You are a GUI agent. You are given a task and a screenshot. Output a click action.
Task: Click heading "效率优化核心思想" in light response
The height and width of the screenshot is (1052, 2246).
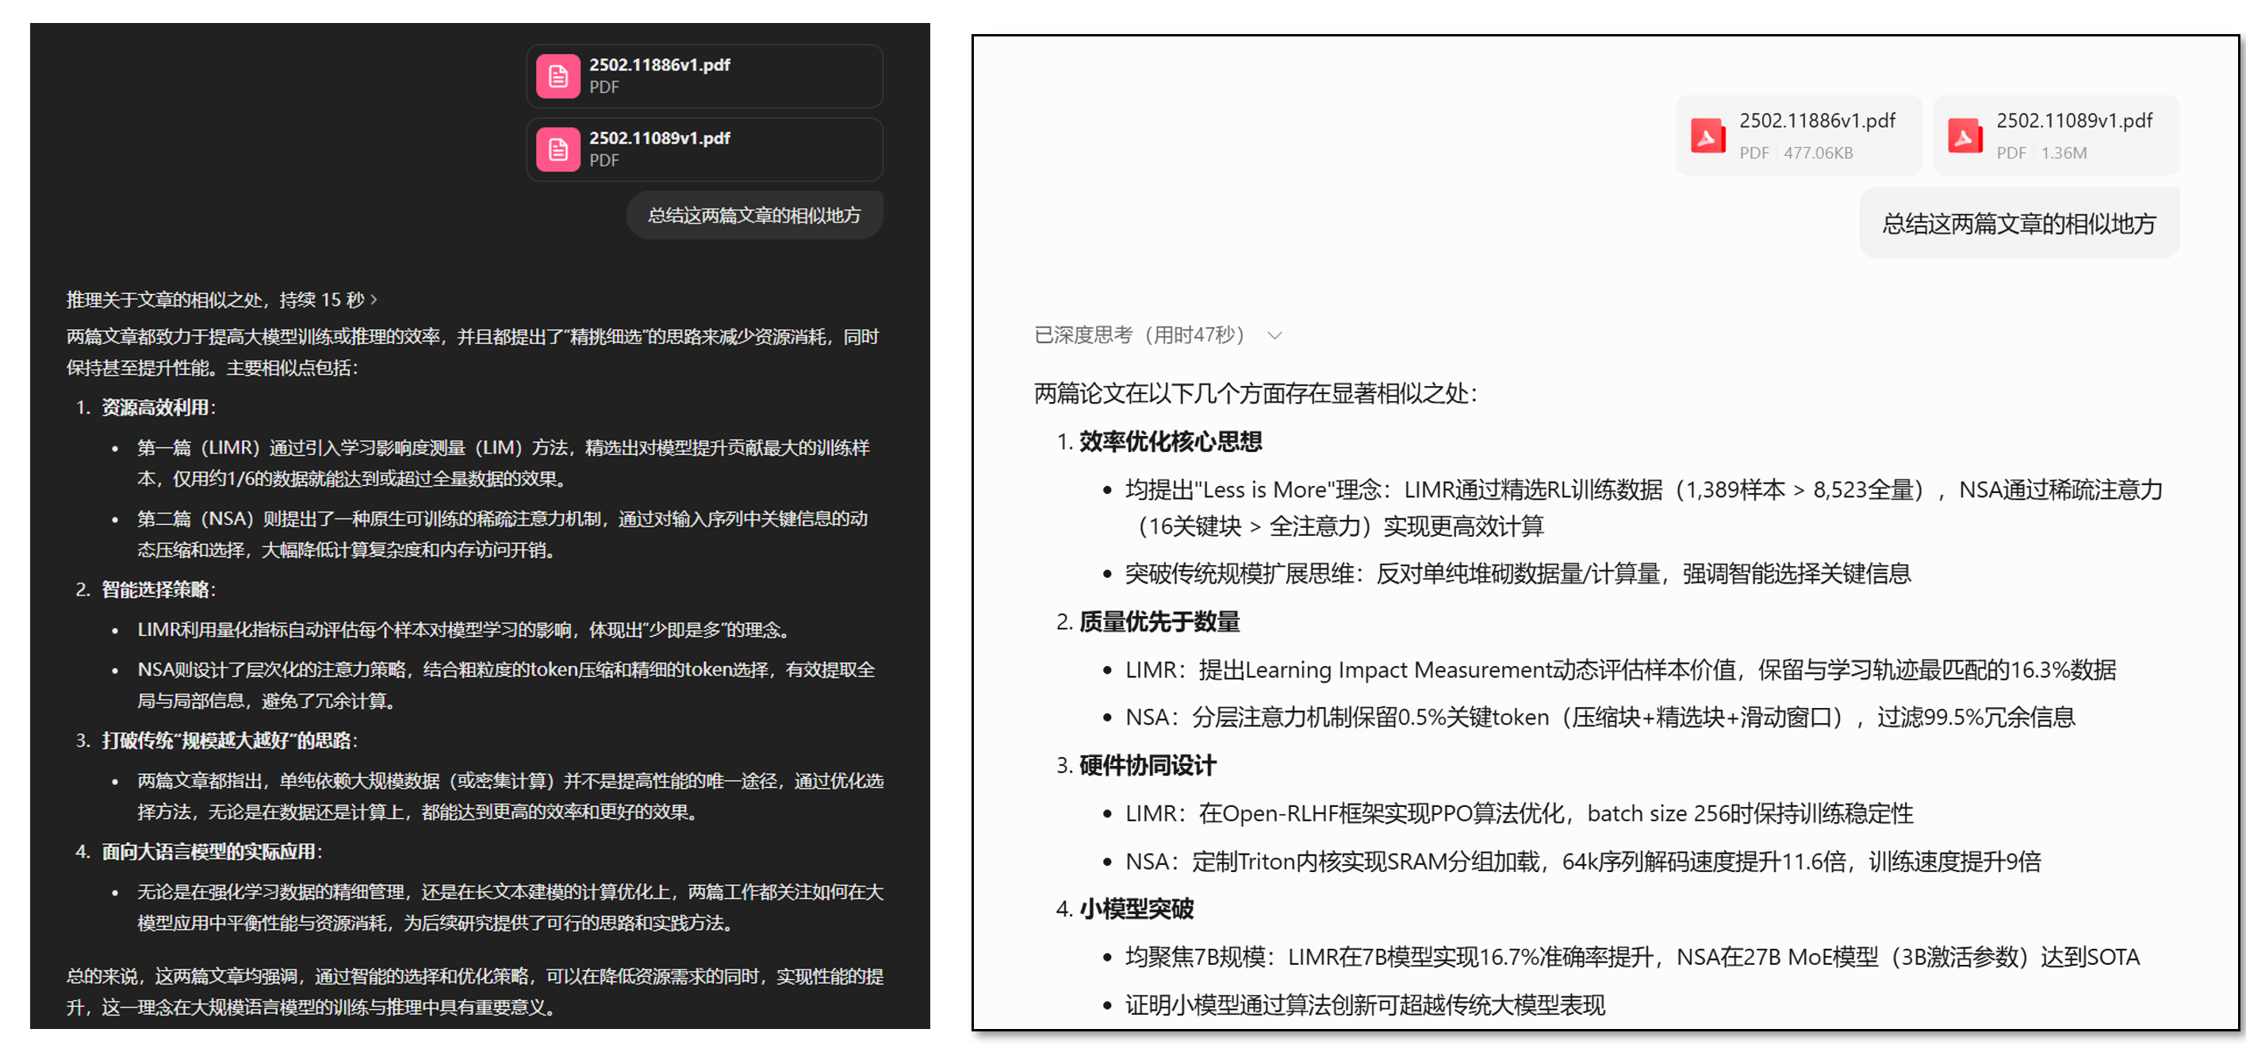(1170, 441)
